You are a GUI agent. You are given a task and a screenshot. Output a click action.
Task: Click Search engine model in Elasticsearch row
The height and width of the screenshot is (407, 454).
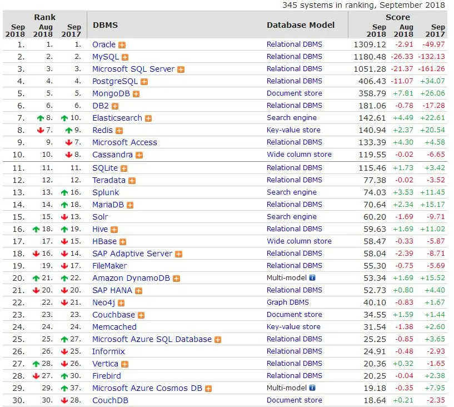coord(292,118)
